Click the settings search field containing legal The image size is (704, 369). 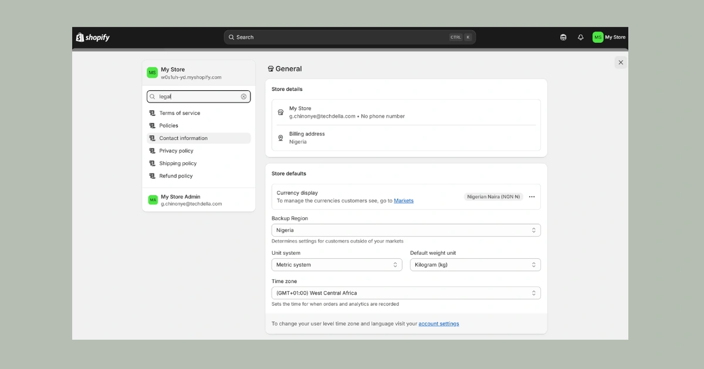tap(197, 97)
